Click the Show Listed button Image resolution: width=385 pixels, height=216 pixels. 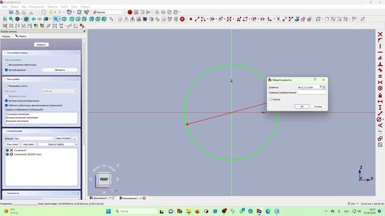tap(12, 145)
